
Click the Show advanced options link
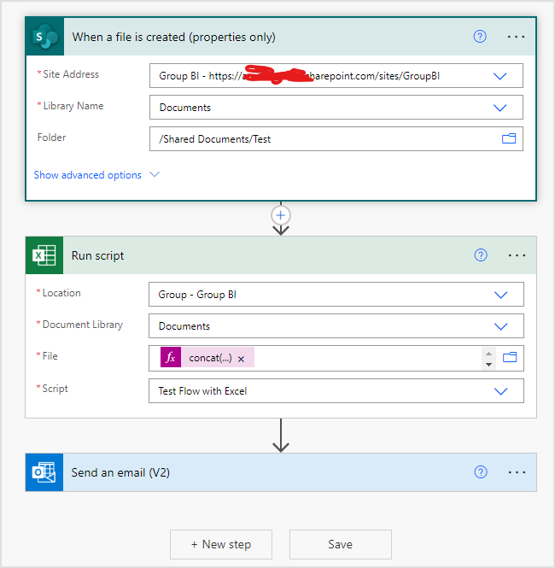point(88,175)
